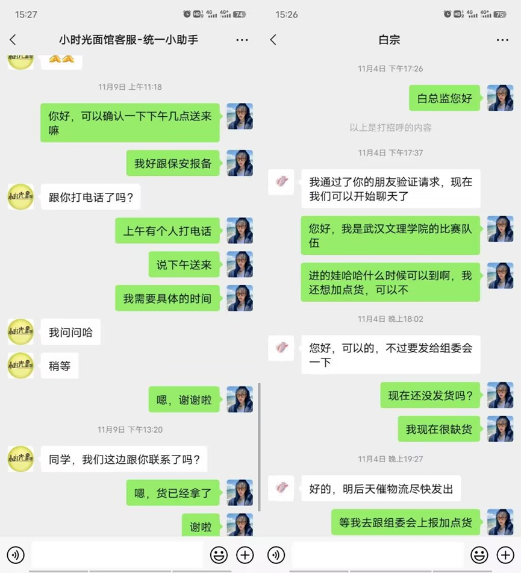Select the 我需要具体的时间 message bubble
Screen dimensions: 521x573
click(x=167, y=298)
